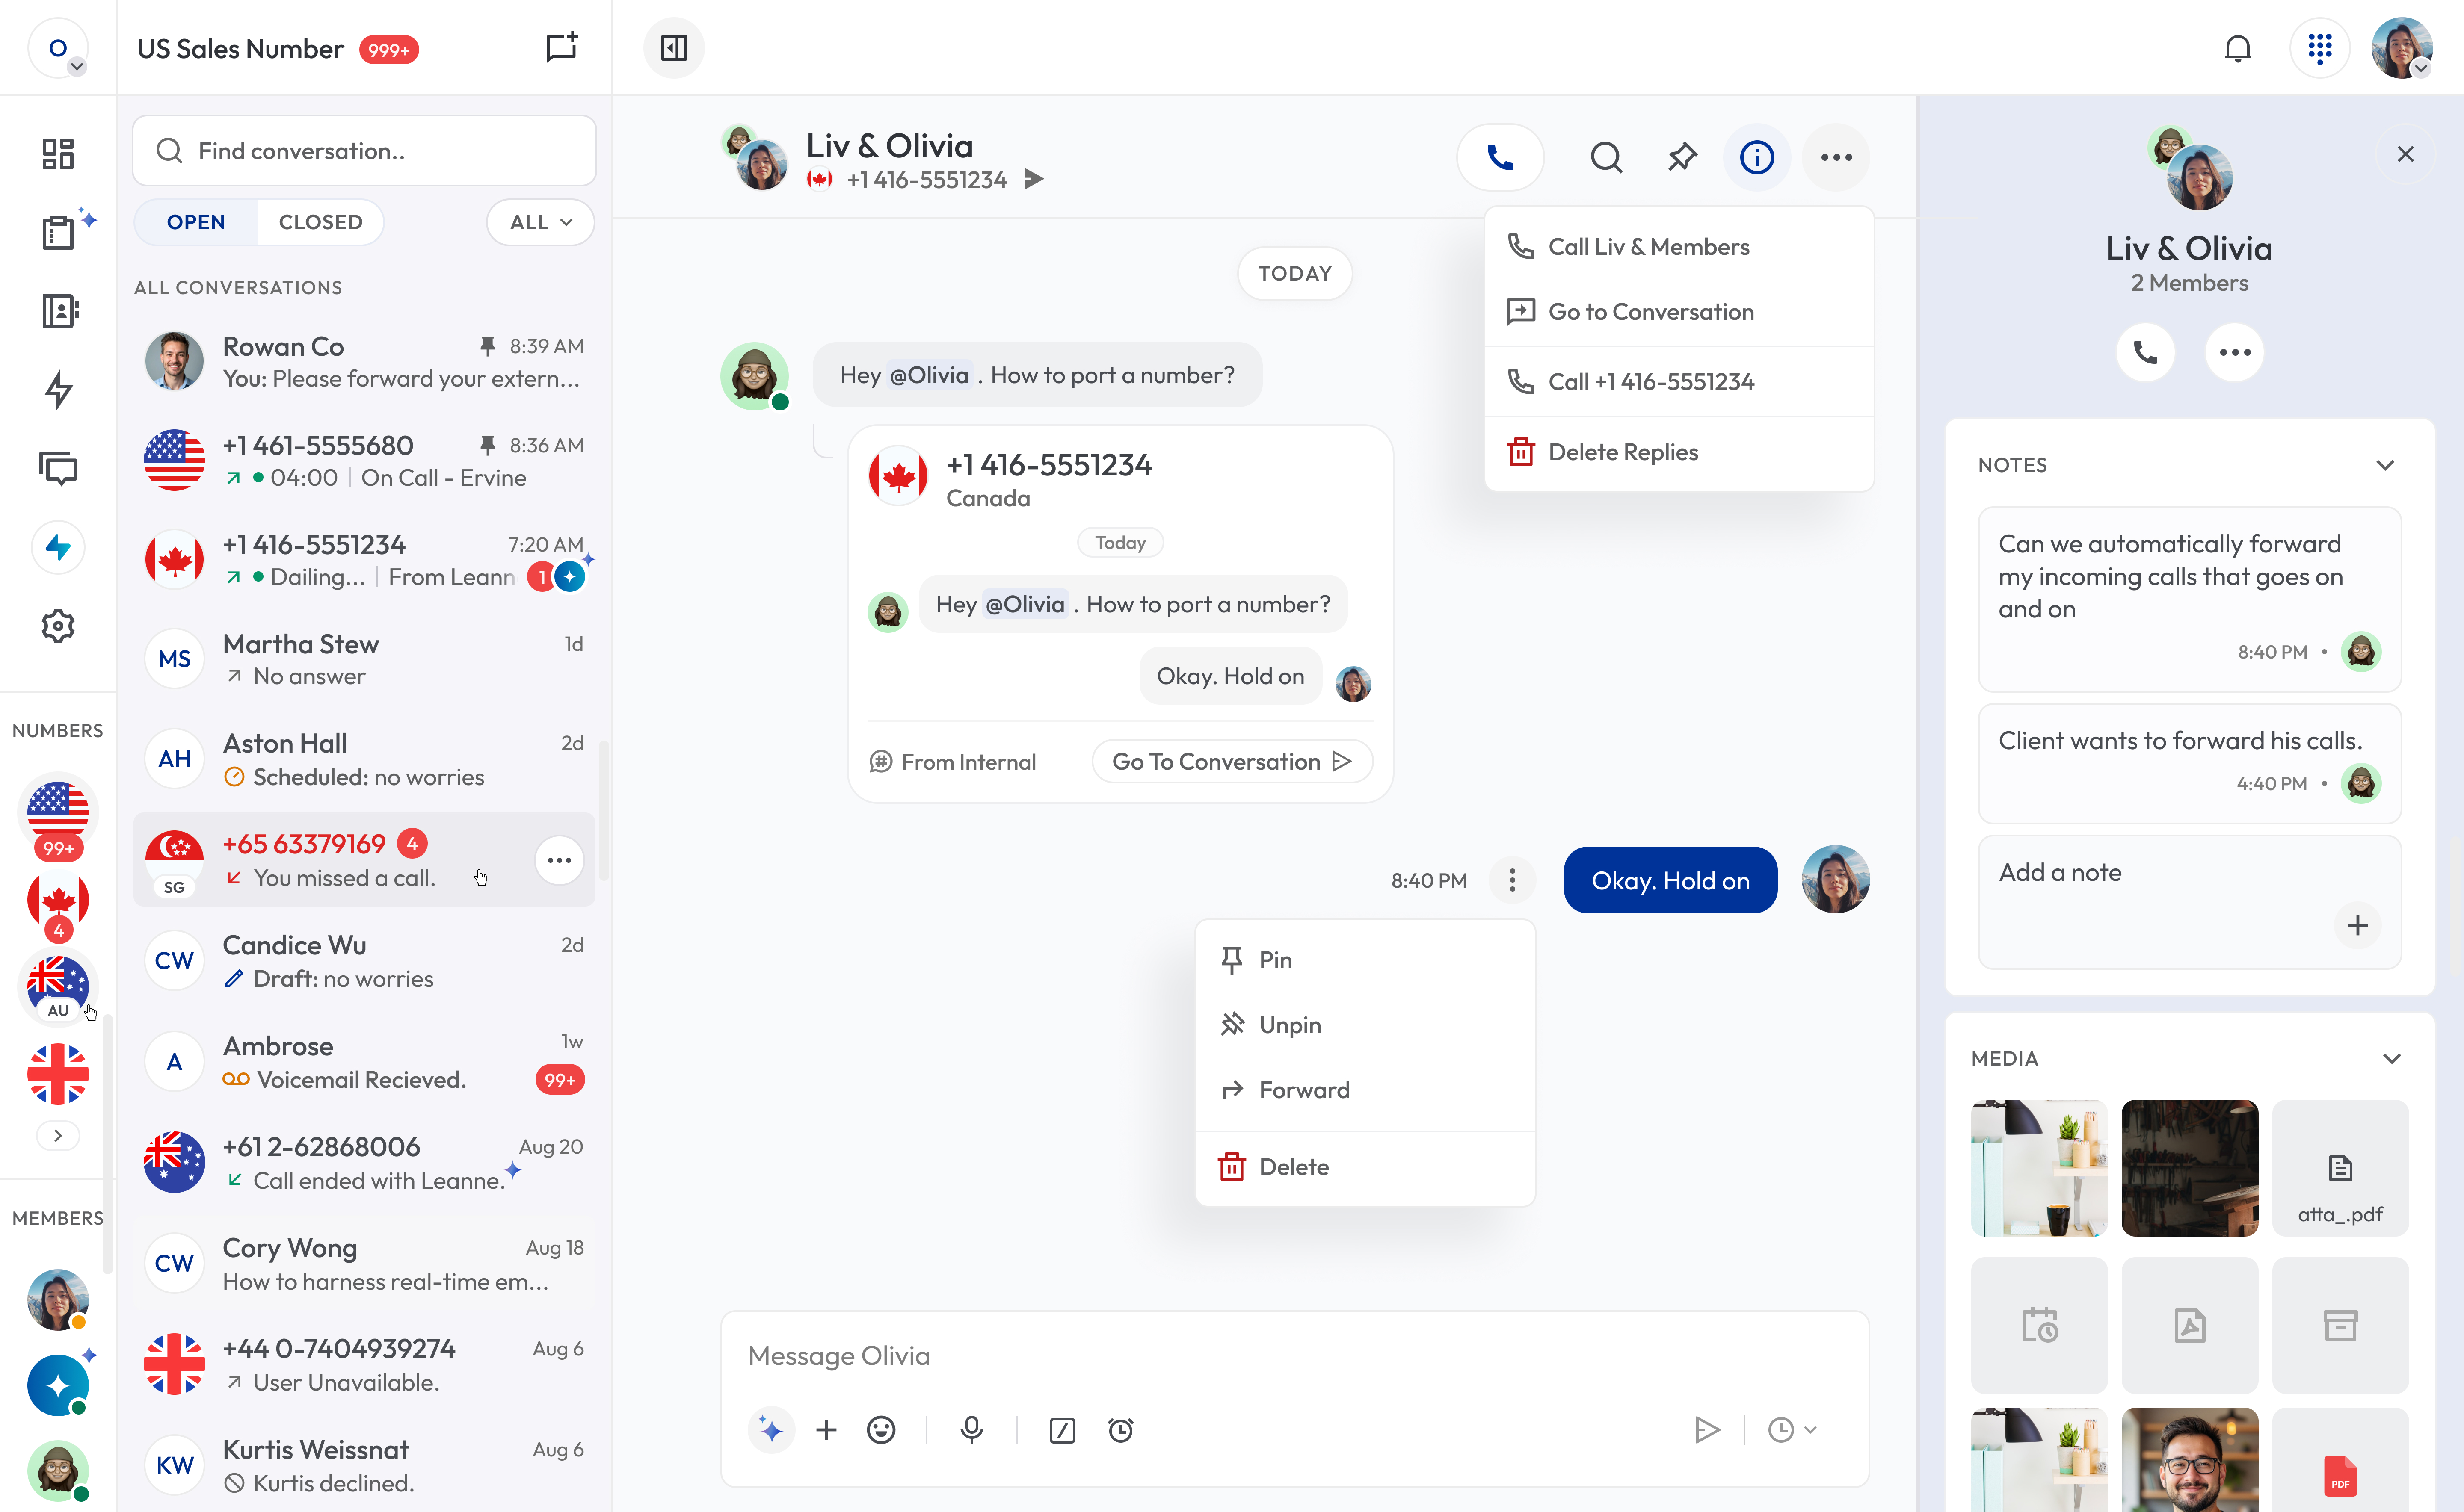Select the AU number in sidebar
This screenshot has width=2464, height=1512.
point(58,988)
